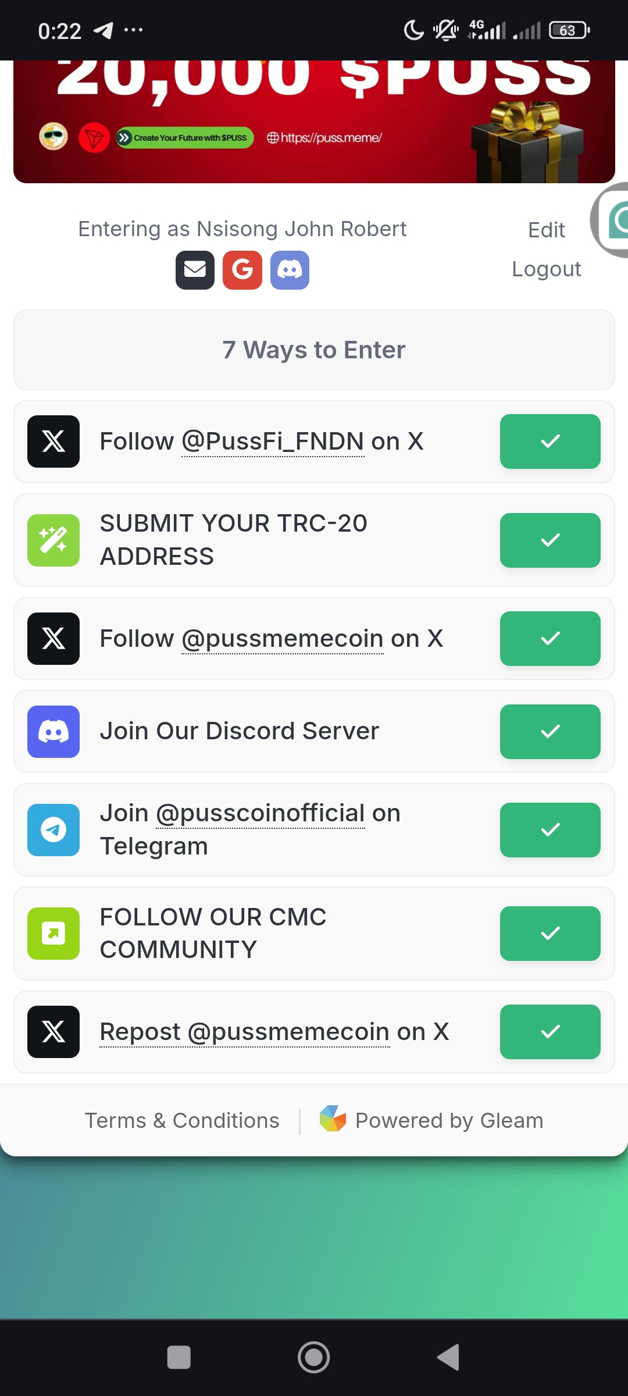
Task: Tap the green CMC community link icon
Action: click(x=53, y=934)
